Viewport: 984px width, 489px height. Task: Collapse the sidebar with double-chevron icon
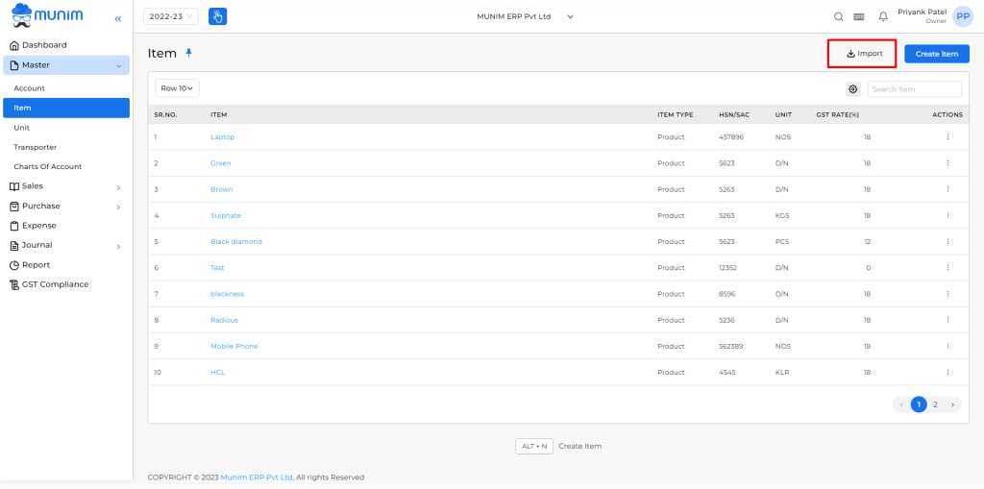click(x=118, y=19)
